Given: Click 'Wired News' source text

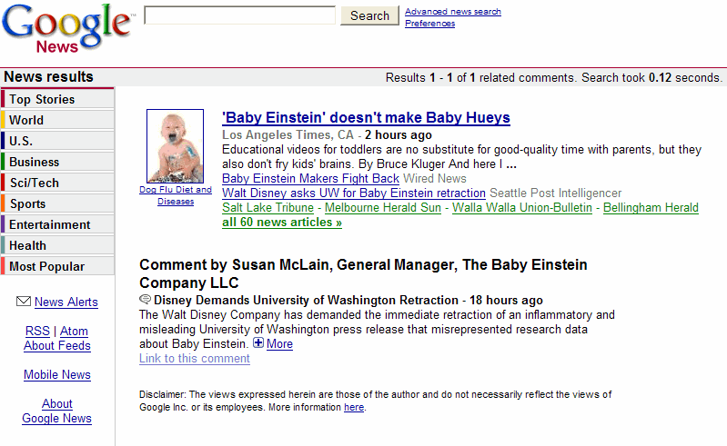Looking at the screenshot, I should 435,179.
